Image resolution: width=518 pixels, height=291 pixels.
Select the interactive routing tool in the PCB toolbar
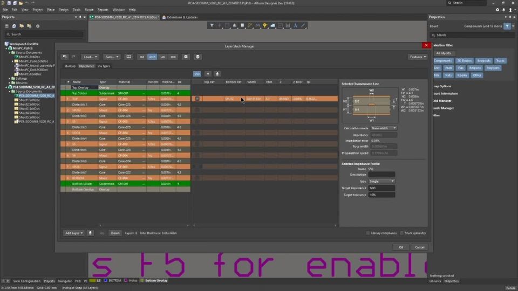point(250,25)
